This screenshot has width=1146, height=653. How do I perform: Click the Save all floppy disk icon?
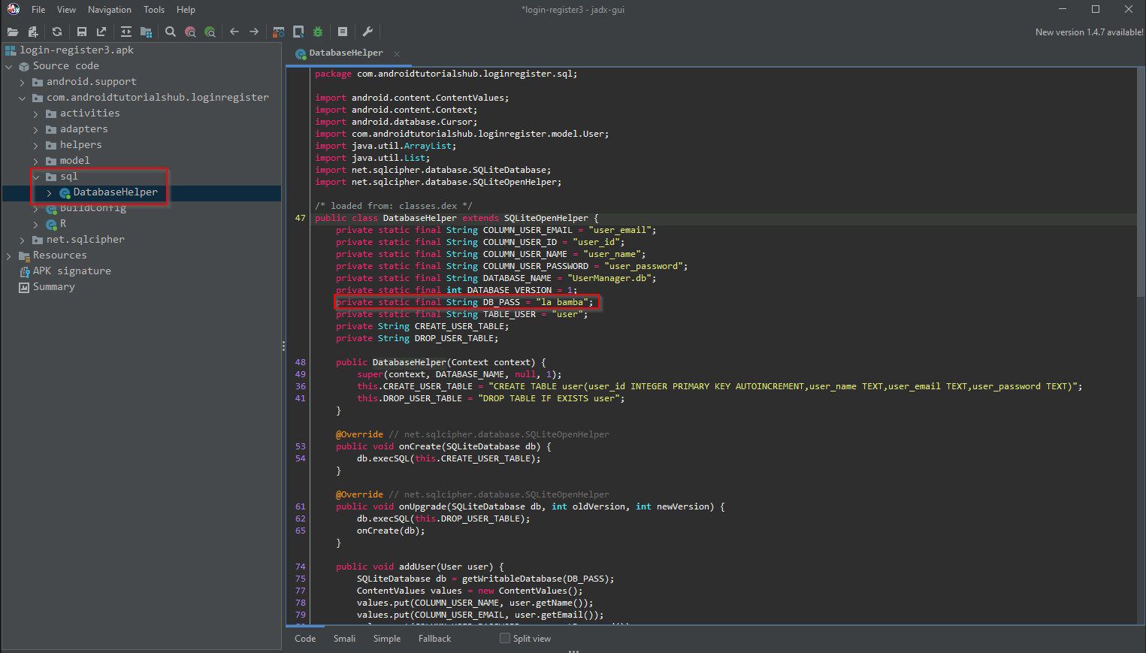[x=82, y=32]
